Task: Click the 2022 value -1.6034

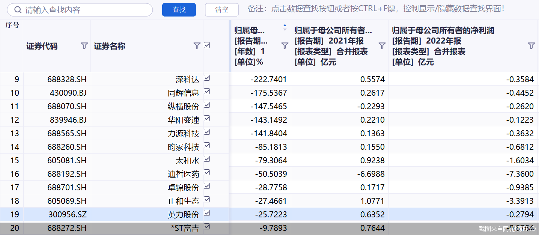Action: coord(520,160)
